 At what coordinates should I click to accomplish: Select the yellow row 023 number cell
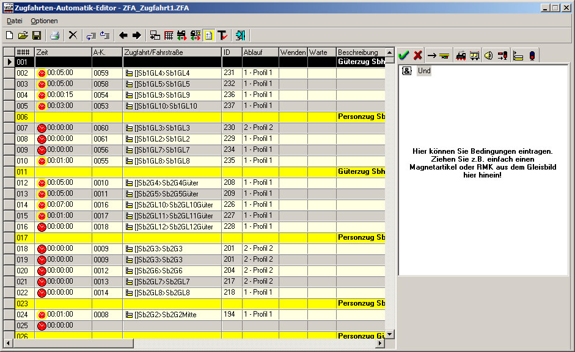coord(24,304)
